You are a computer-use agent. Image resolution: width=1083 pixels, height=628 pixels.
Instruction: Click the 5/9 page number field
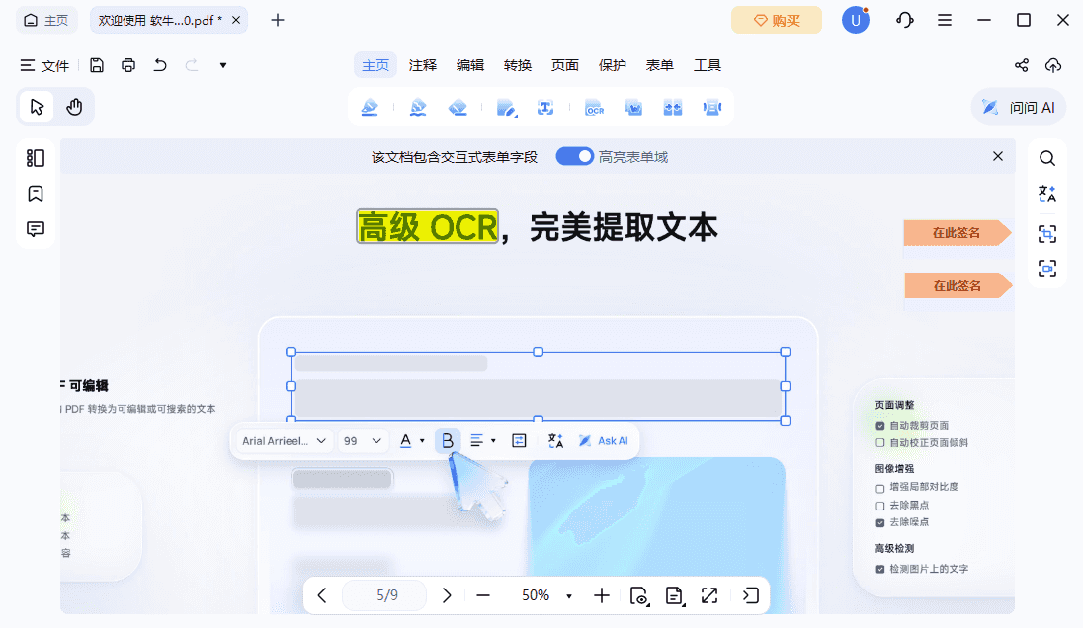point(384,594)
